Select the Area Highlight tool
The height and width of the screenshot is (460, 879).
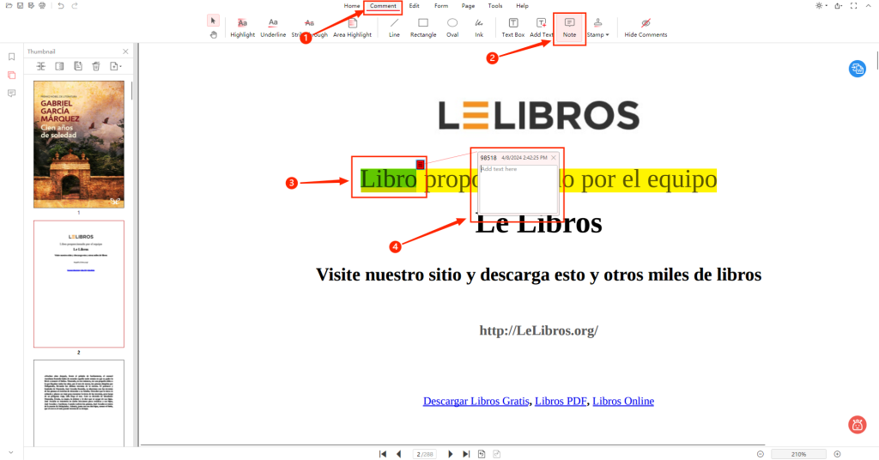[x=352, y=28]
